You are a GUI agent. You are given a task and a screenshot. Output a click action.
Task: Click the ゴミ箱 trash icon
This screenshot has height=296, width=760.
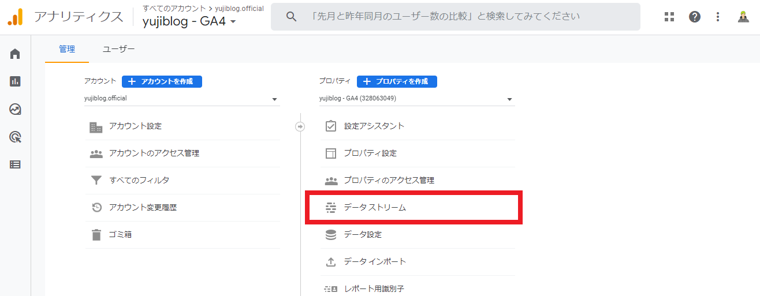96,235
